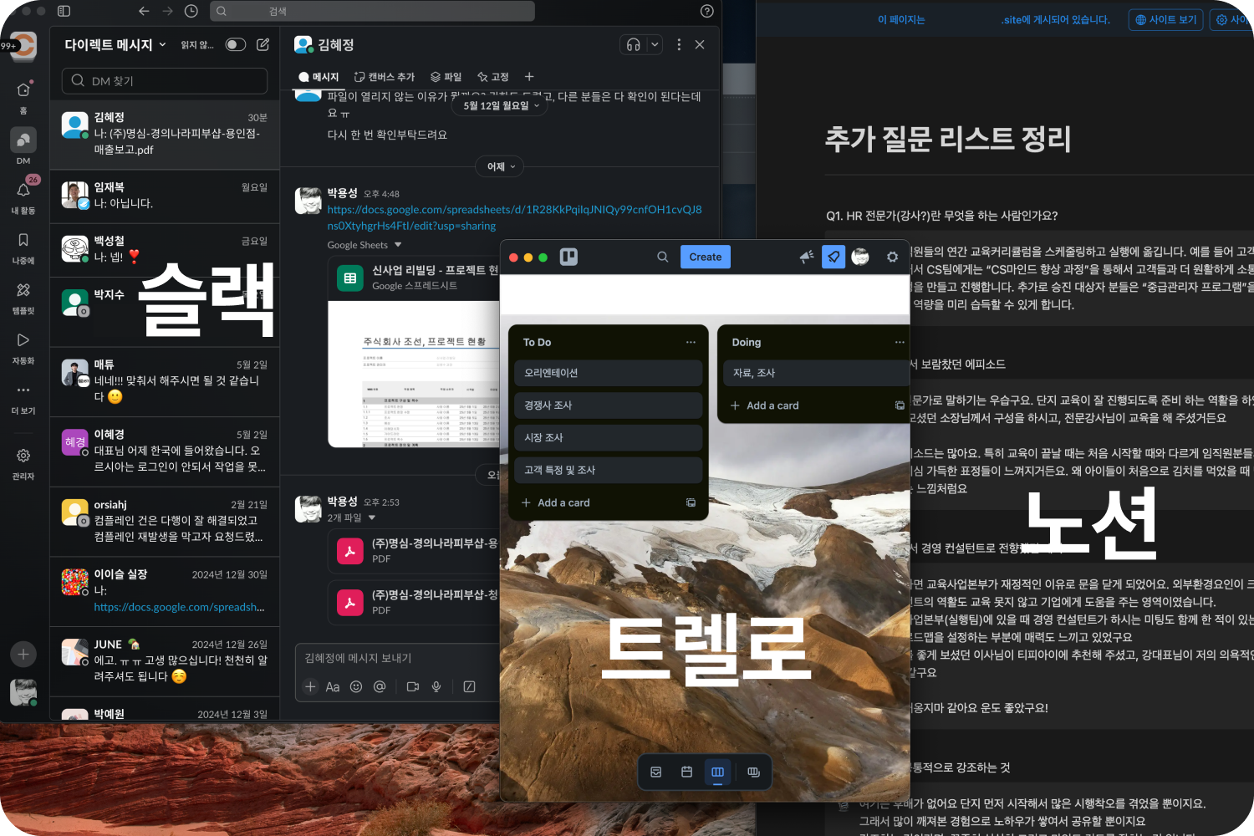Record a video clip in Slack composer
Viewport: 1254px width, 836px height.
pyautogui.click(x=412, y=686)
